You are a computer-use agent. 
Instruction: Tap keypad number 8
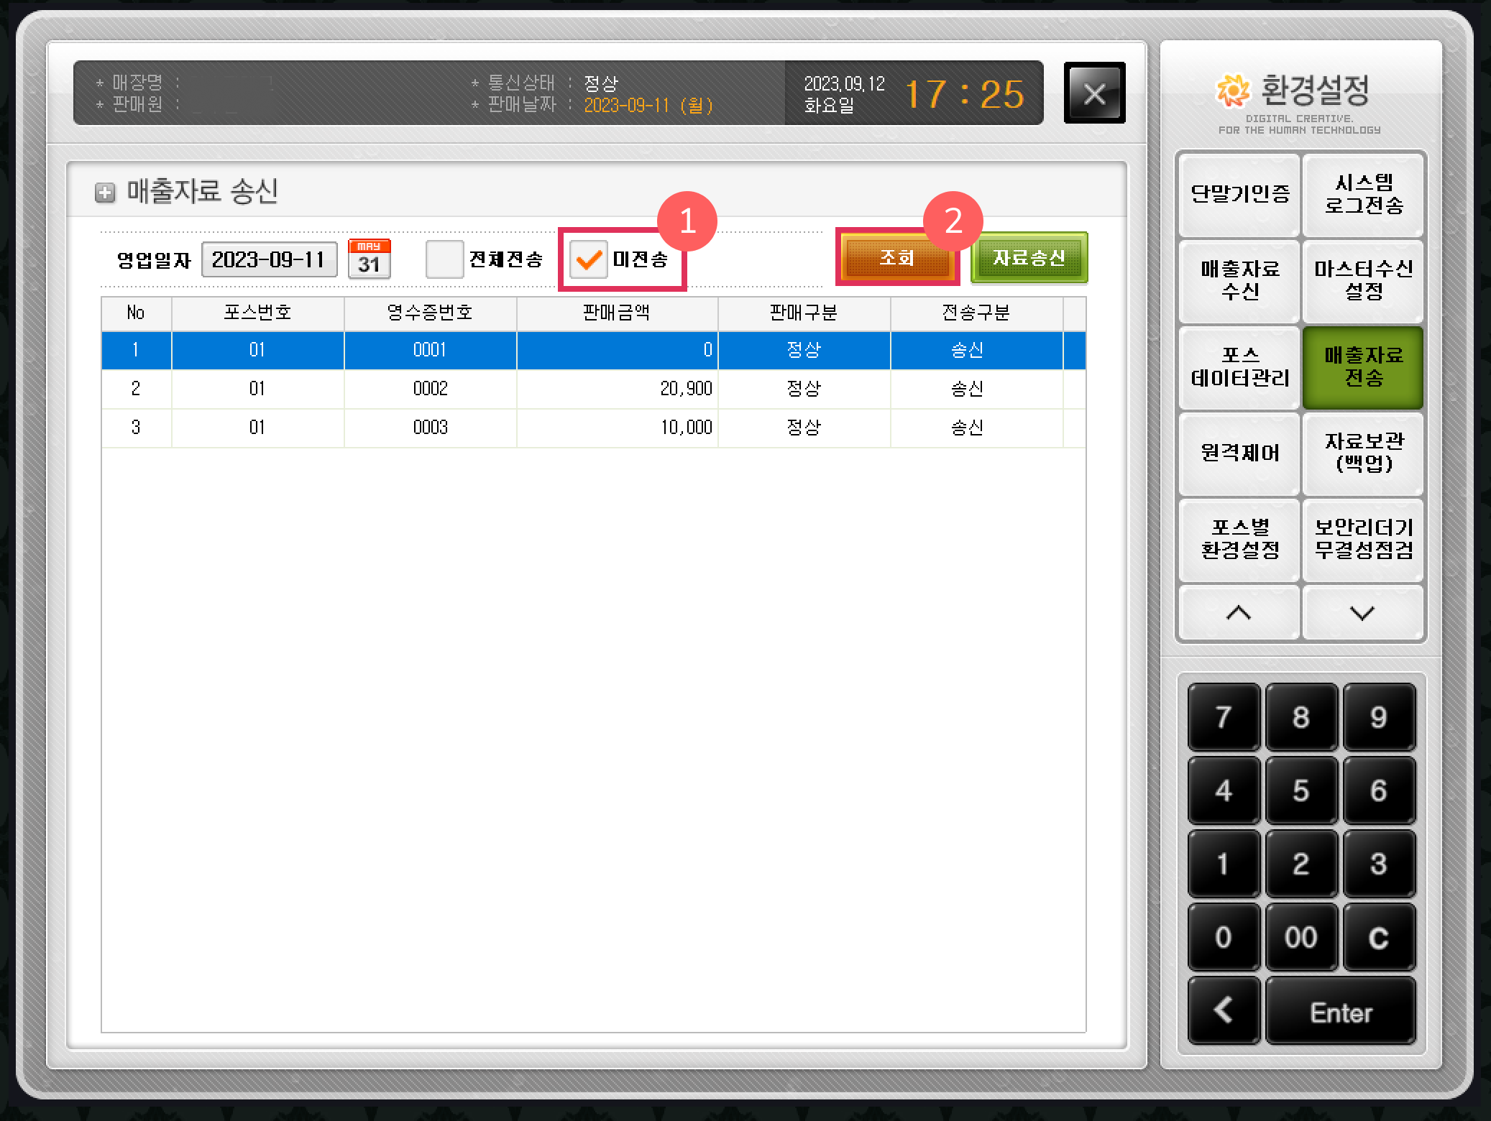pos(1301,717)
